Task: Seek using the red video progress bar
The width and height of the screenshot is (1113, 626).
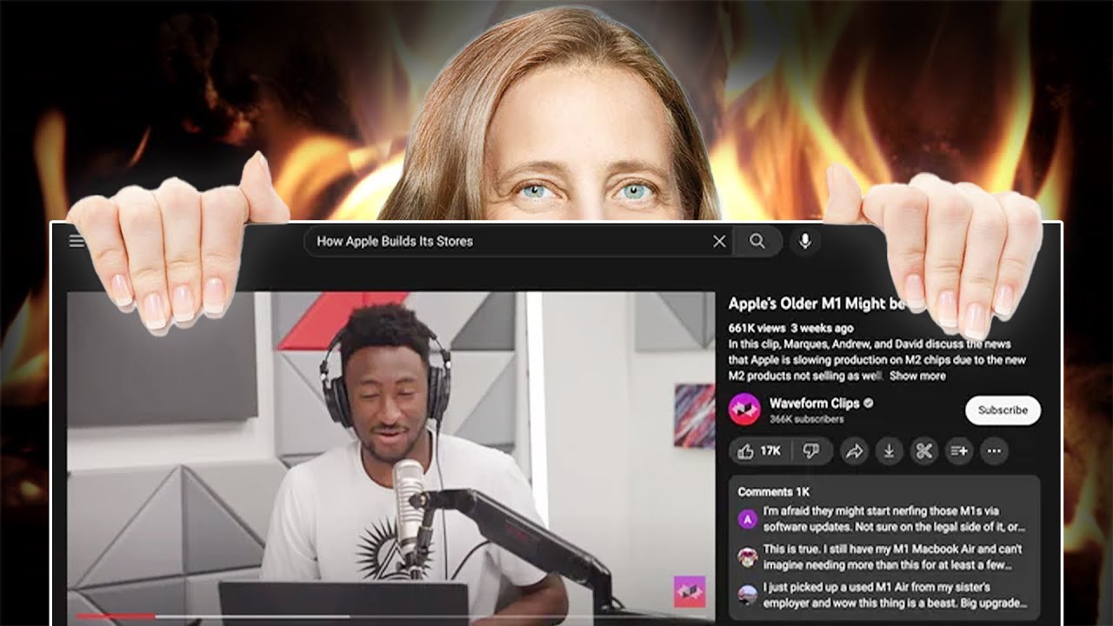Action: pos(116,616)
